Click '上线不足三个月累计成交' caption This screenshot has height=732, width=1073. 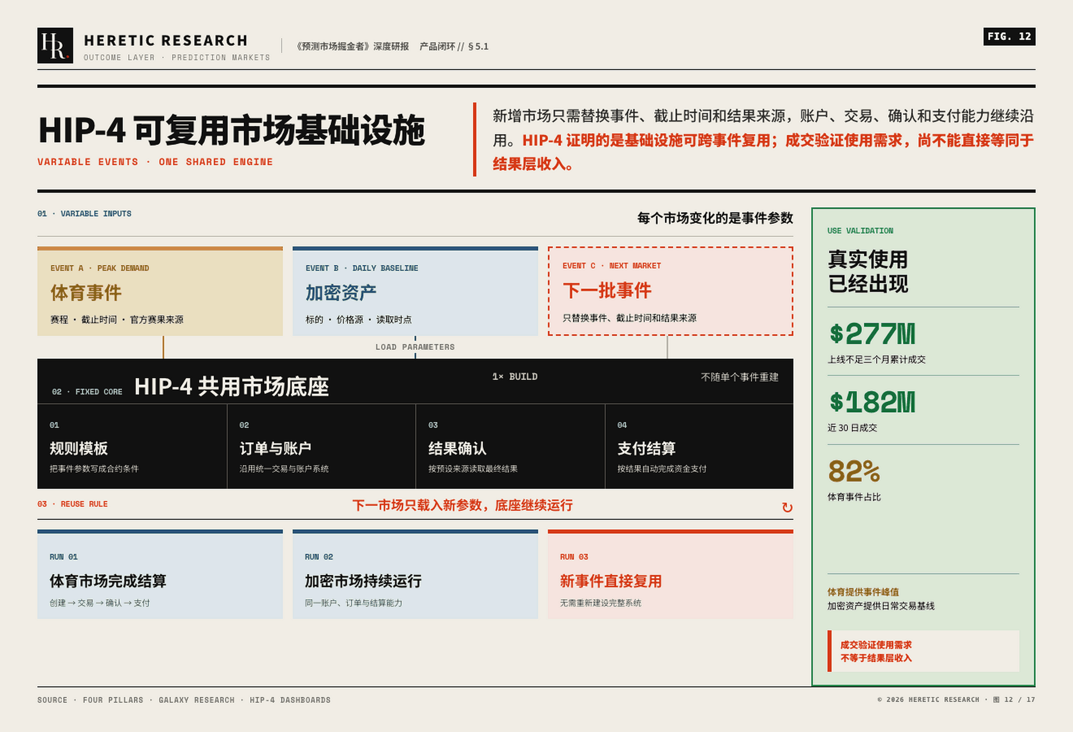click(x=877, y=360)
